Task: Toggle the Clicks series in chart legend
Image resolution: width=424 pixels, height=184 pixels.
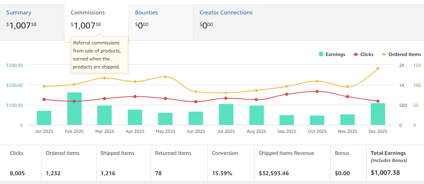Action: click(366, 54)
